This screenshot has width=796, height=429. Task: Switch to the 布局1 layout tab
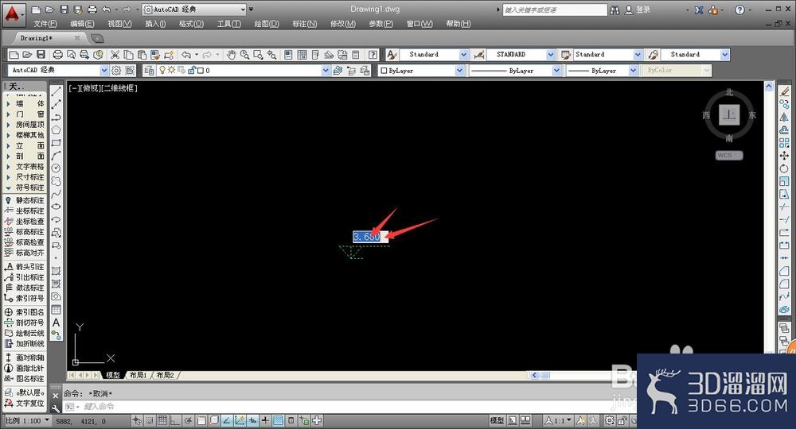pos(138,375)
